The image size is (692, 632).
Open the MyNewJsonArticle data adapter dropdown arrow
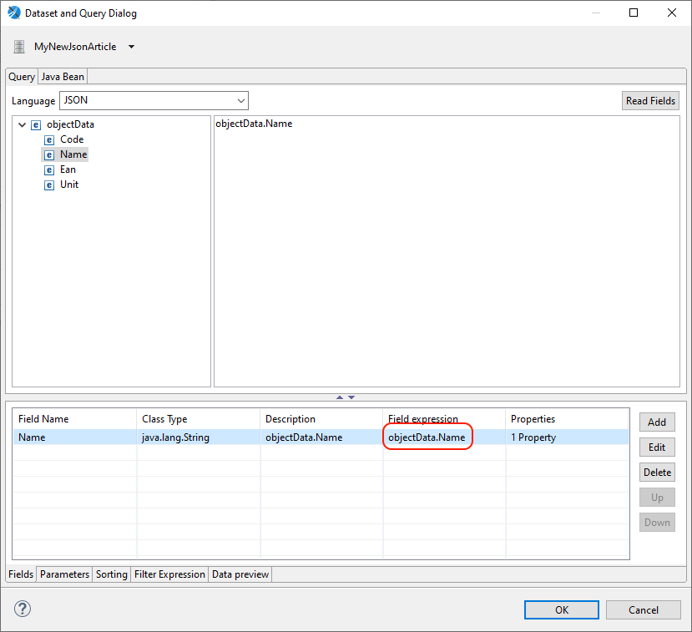click(x=132, y=47)
